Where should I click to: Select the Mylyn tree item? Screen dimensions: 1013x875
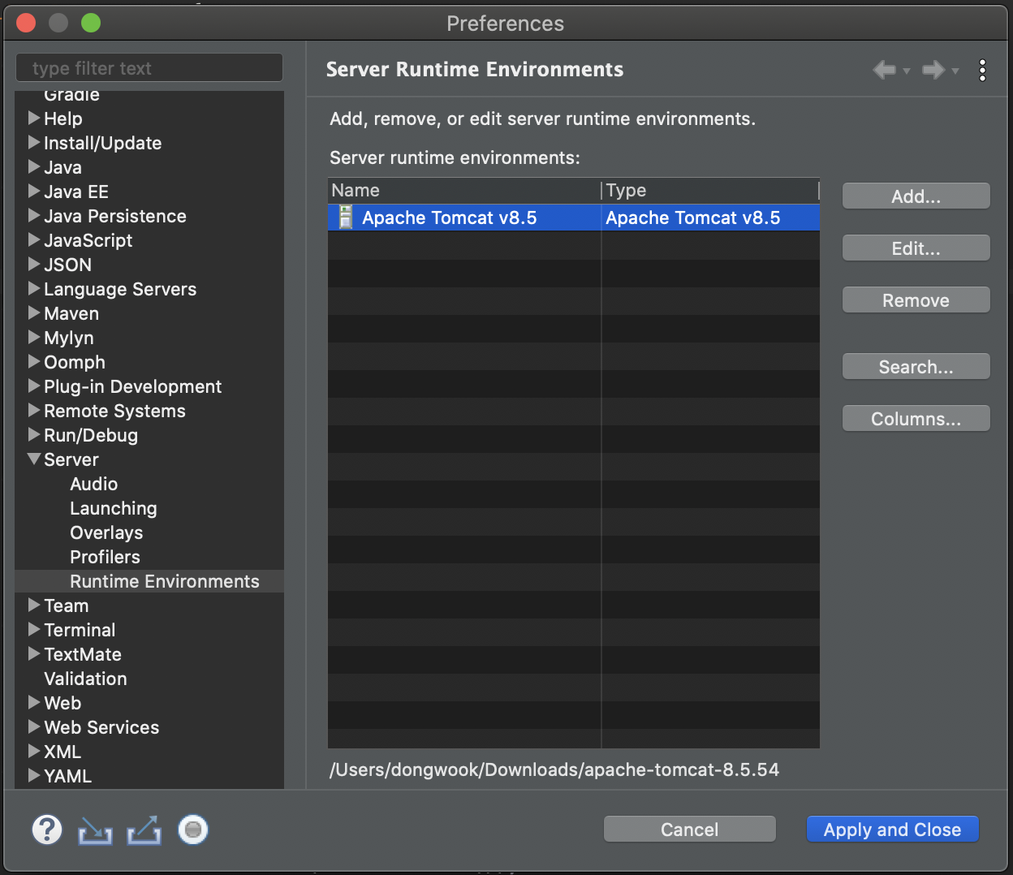pos(69,338)
